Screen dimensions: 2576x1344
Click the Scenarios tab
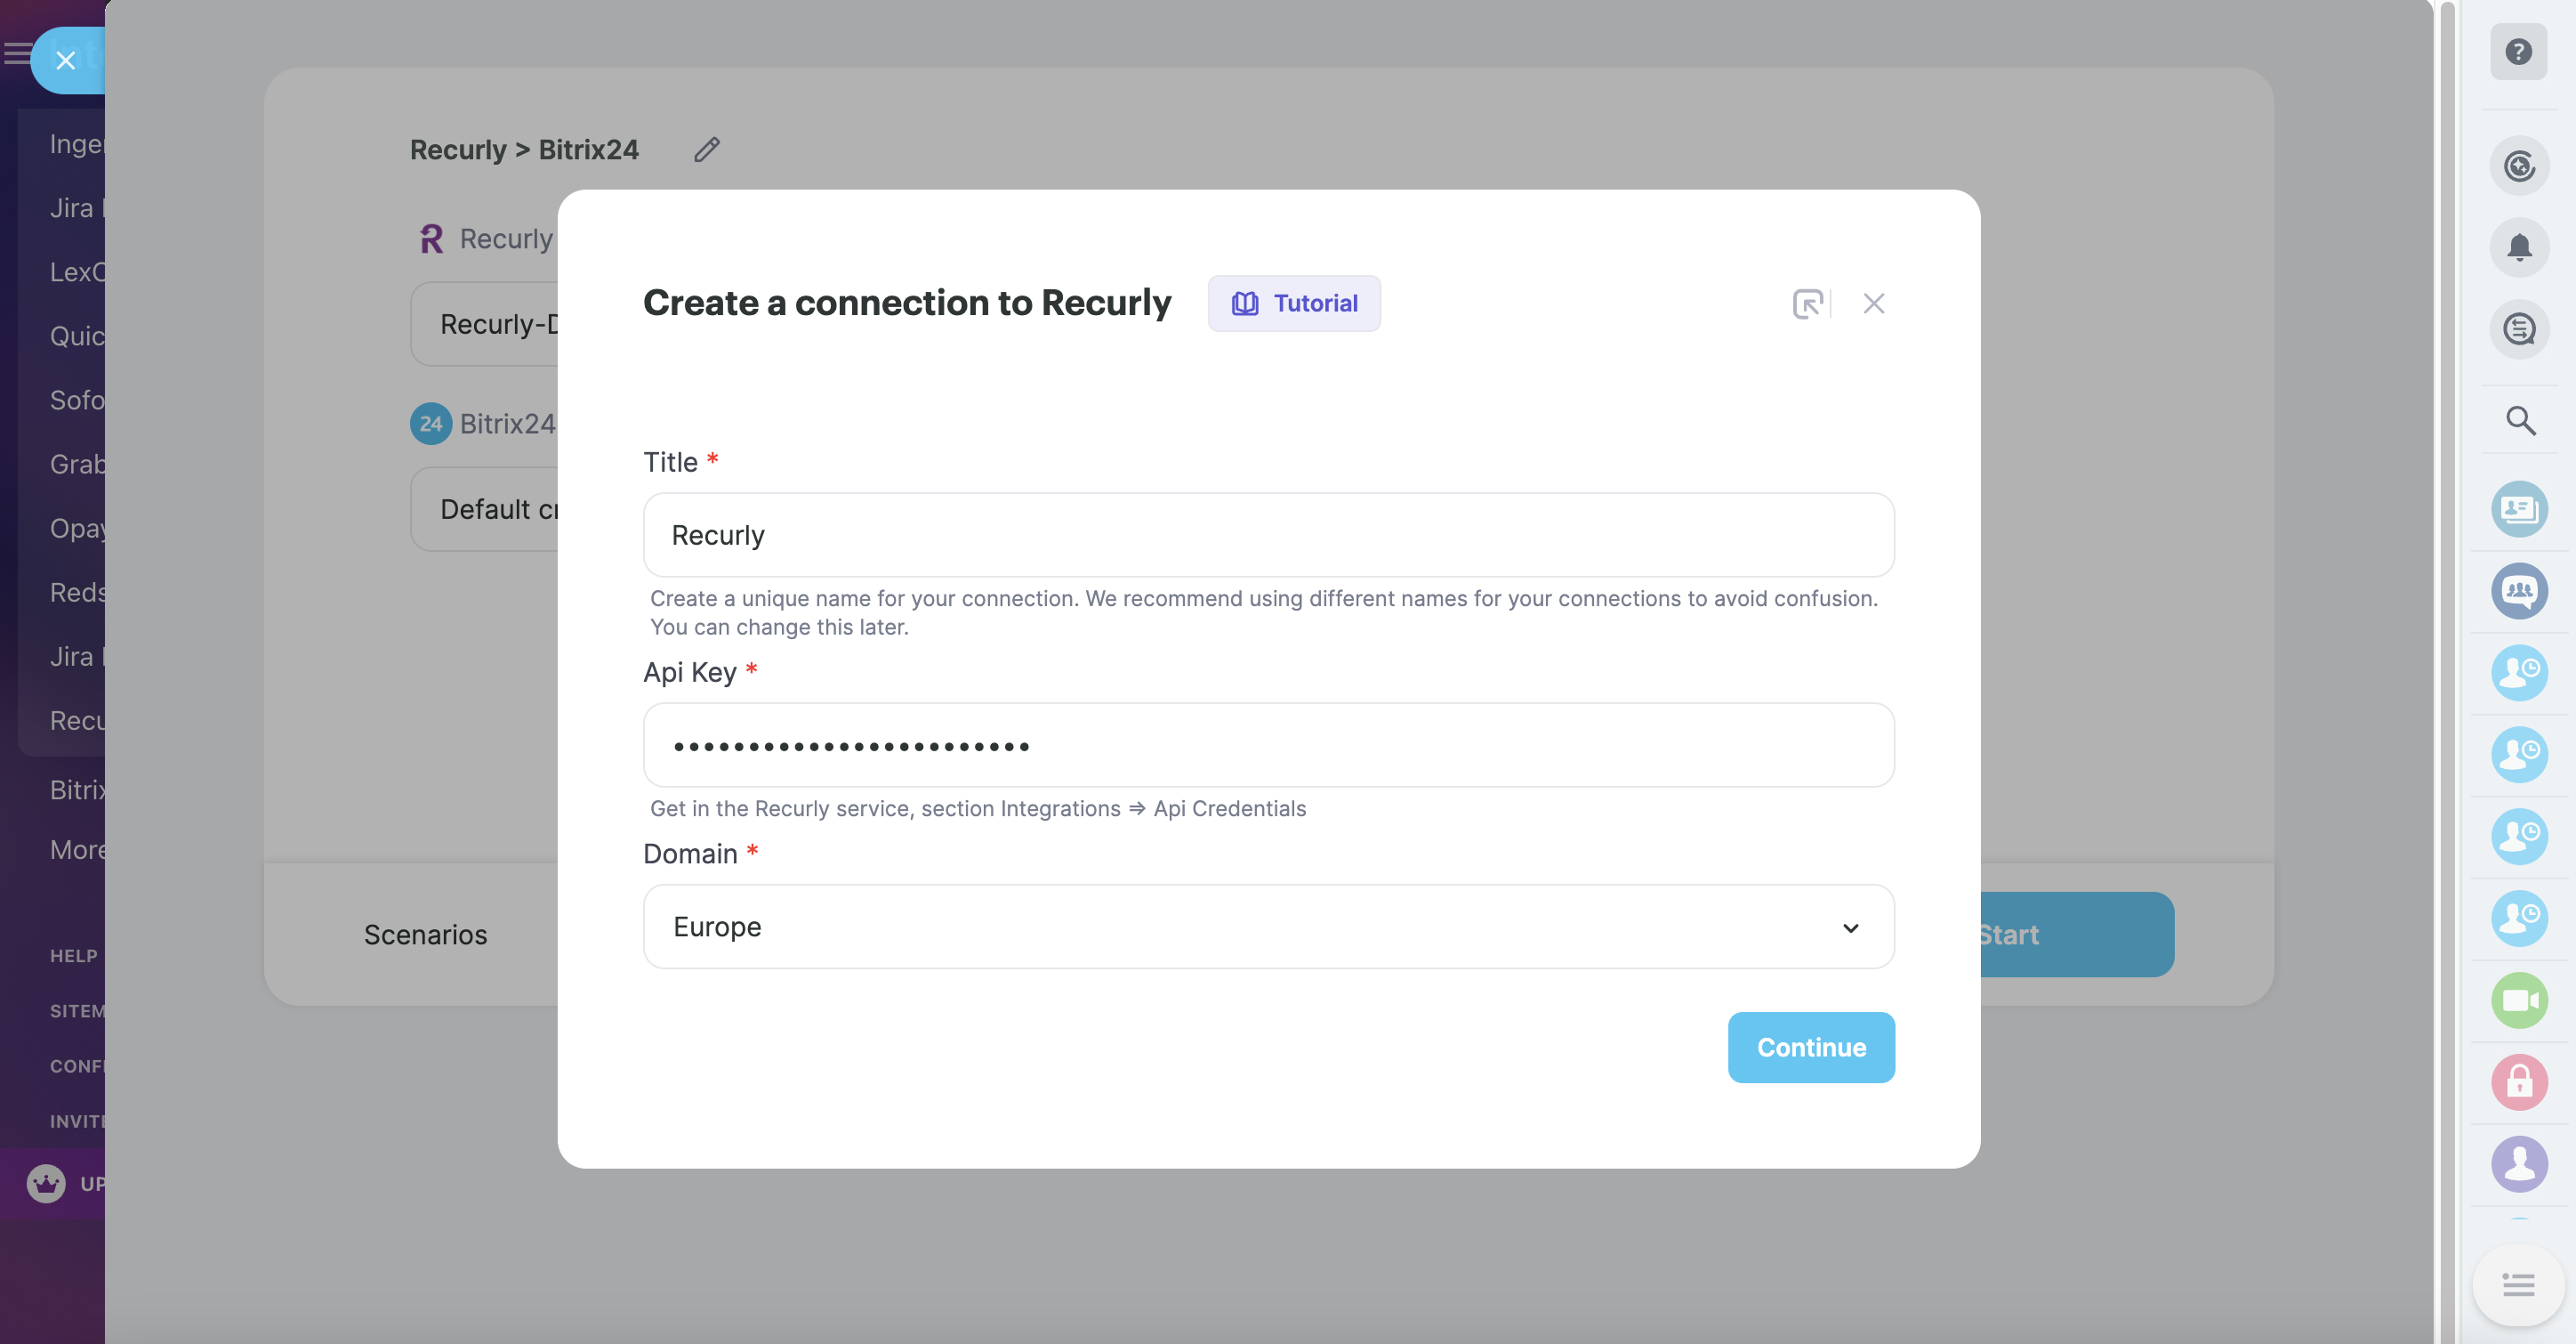pos(425,935)
